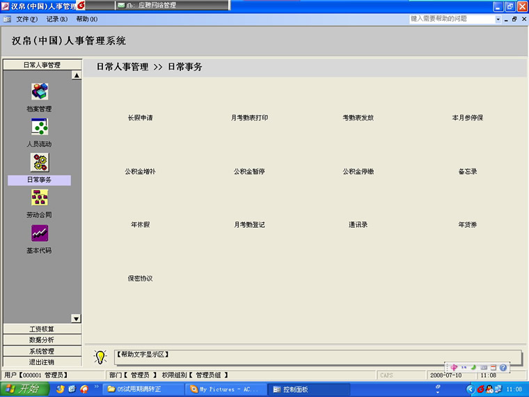The image size is (529, 397).
Task: Switch to 数据分析 section
Action: 42,340
